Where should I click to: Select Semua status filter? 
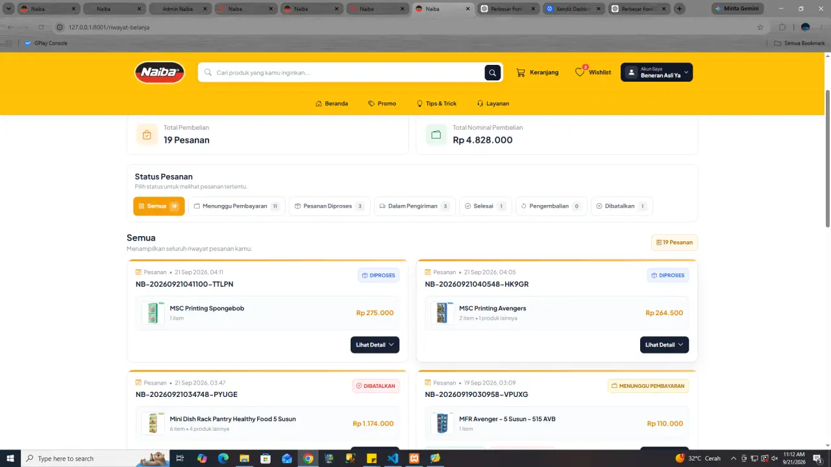point(158,206)
